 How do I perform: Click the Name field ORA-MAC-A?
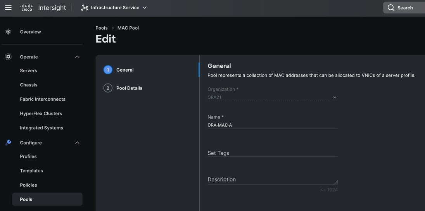pyautogui.click(x=272, y=125)
